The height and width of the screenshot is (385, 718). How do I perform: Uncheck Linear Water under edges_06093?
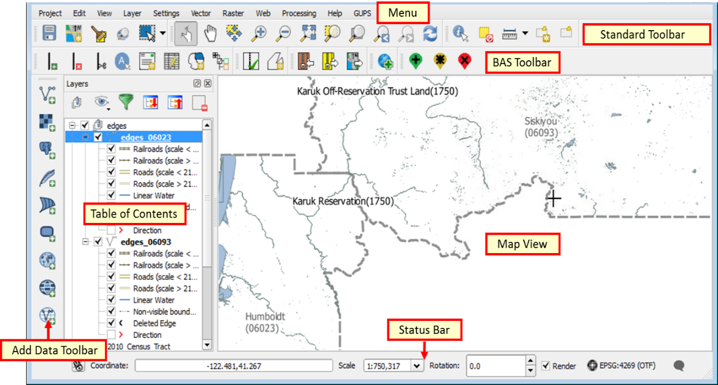click(111, 299)
